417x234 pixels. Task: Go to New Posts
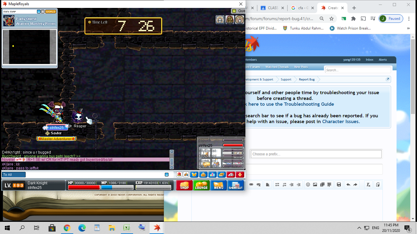tap(301, 67)
